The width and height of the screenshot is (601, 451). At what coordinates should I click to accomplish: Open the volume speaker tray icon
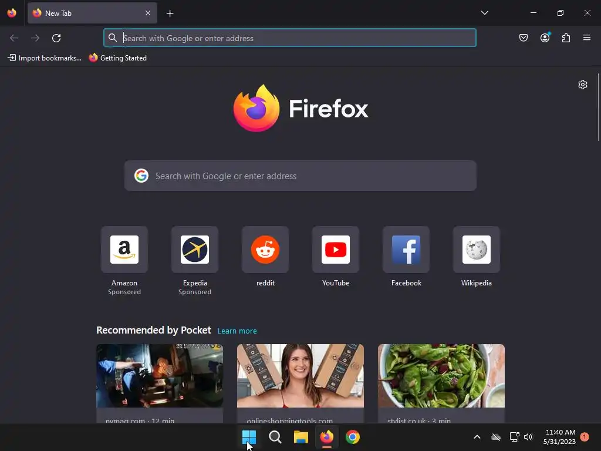(528, 437)
